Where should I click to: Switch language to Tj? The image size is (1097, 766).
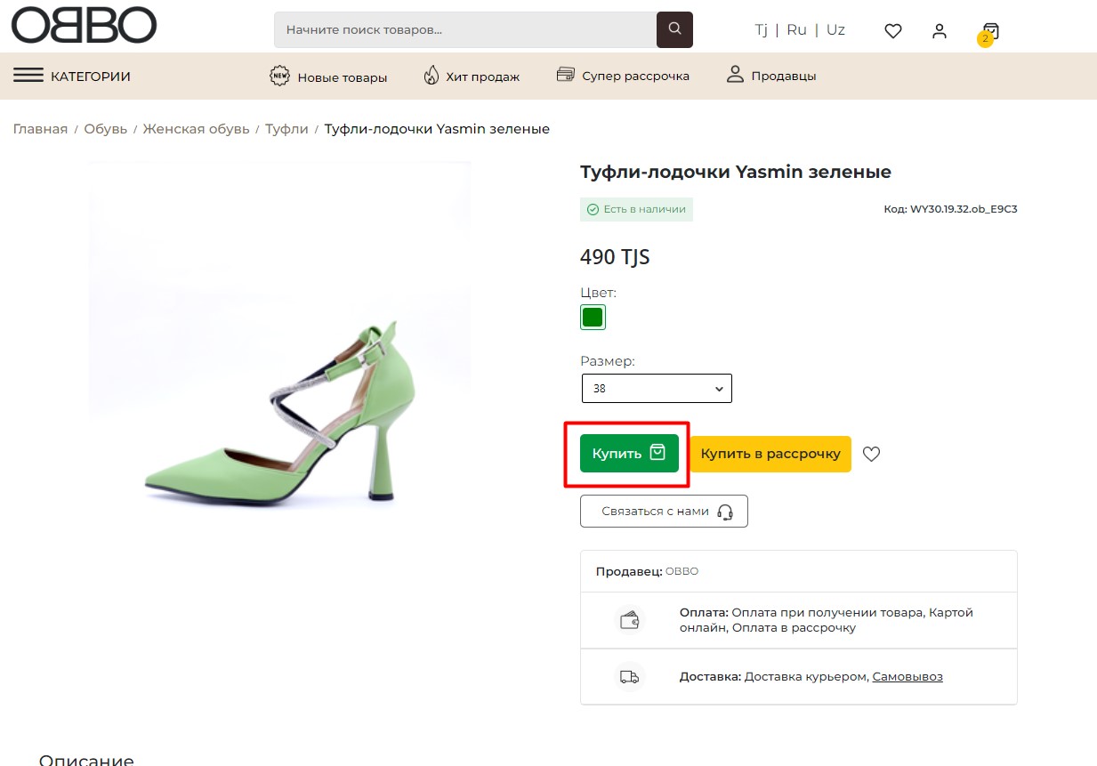(761, 30)
